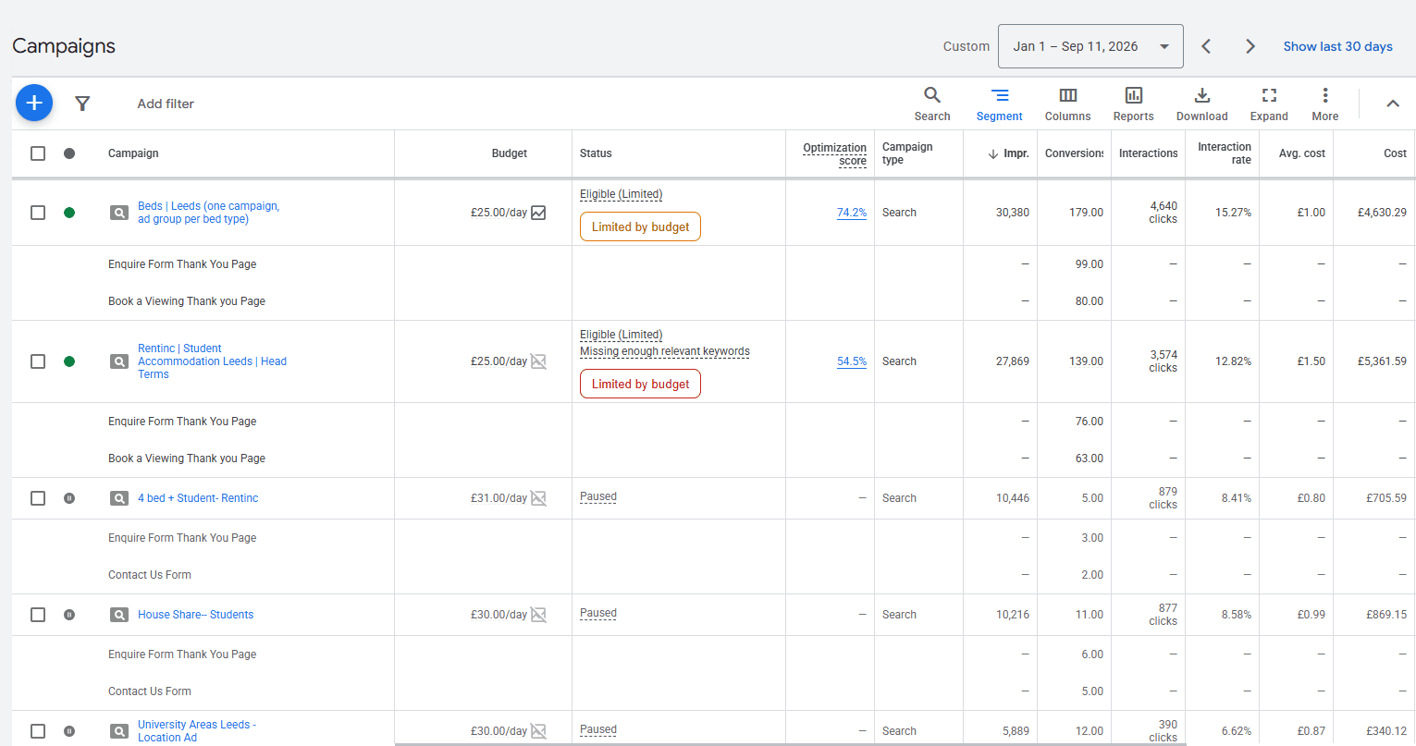Click the search campaign icon for 4 bed + Student
Viewport: 1416px width, 746px height.
pos(119,498)
